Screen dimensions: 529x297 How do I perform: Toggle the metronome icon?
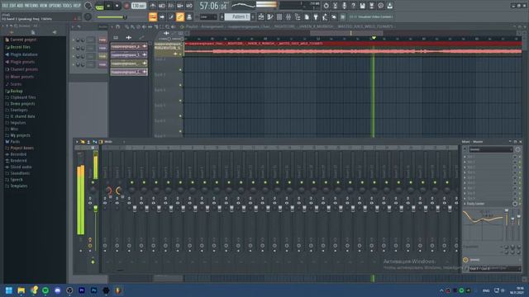click(153, 6)
